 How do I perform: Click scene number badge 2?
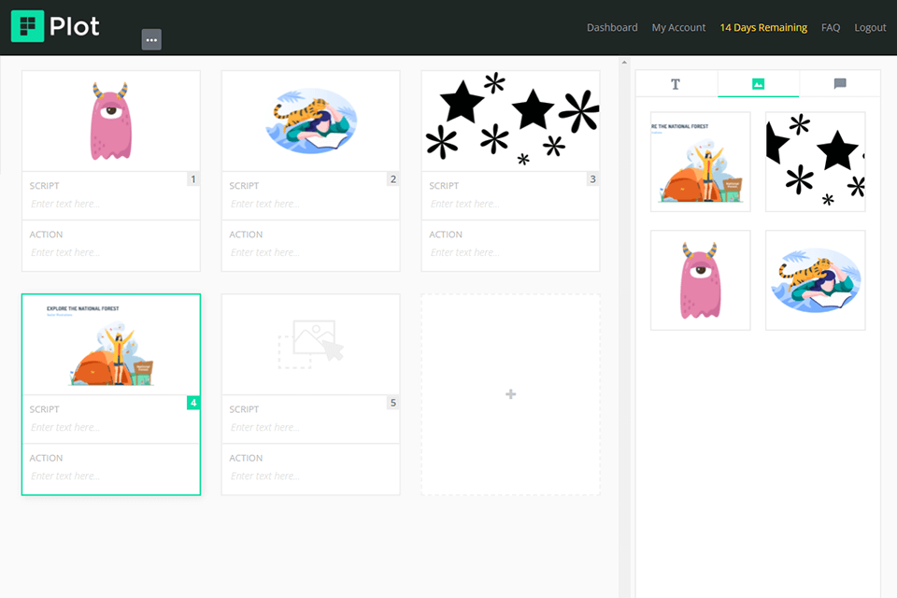393,179
